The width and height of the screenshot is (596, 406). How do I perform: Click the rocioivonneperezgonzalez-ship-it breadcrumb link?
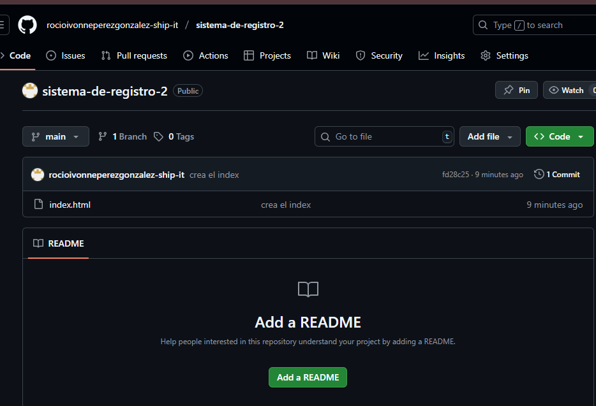click(x=112, y=25)
